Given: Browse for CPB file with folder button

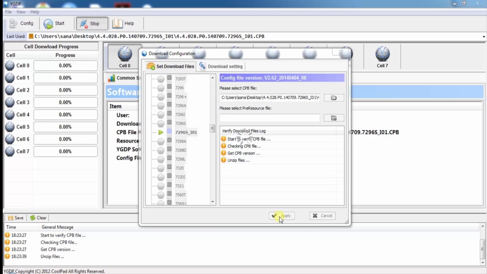Looking at the screenshot, I should 334,98.
